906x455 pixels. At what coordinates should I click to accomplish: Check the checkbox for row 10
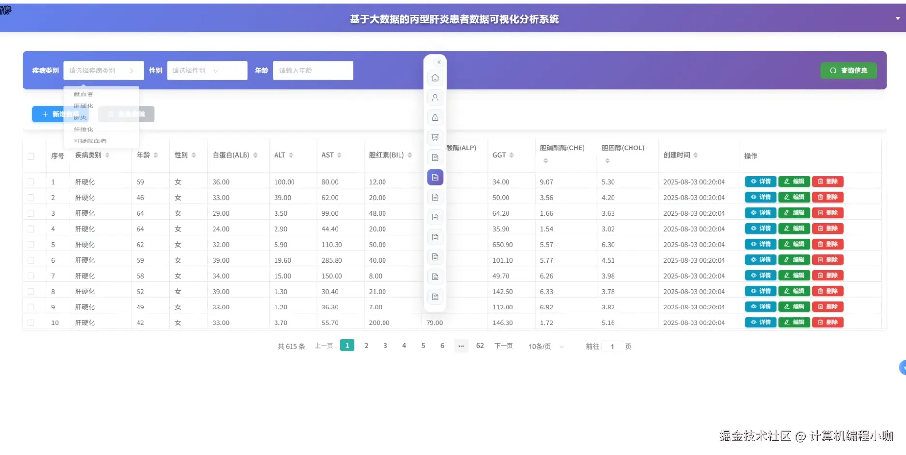click(31, 323)
